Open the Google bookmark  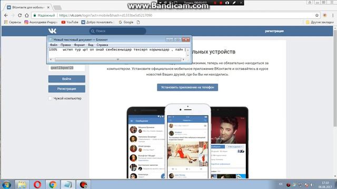[126, 22]
